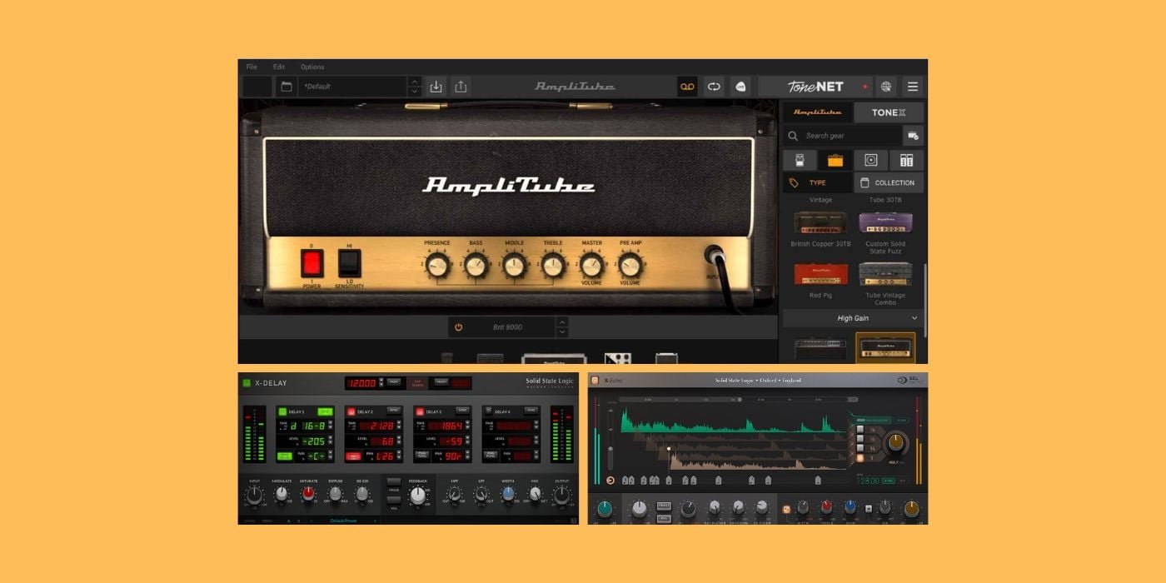Viewport: 1166px width, 583px height.
Task: Open the hamburger menu next to ToneNET
Action: 913,87
